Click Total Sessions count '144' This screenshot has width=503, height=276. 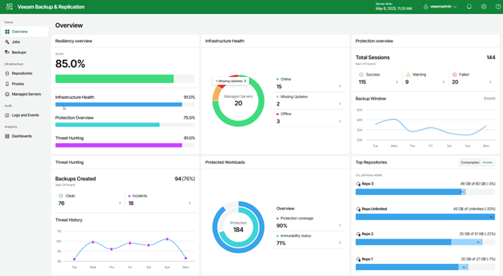click(x=491, y=58)
